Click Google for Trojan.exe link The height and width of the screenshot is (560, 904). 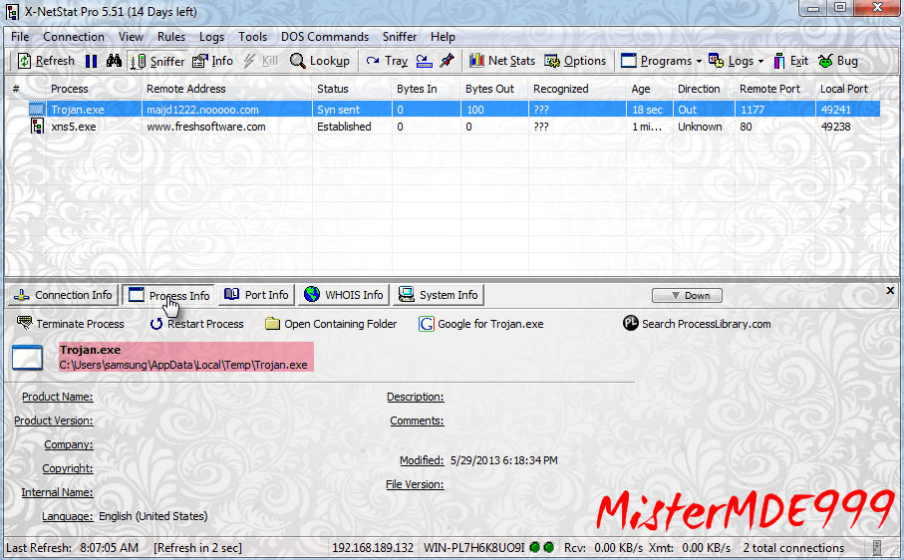(481, 324)
